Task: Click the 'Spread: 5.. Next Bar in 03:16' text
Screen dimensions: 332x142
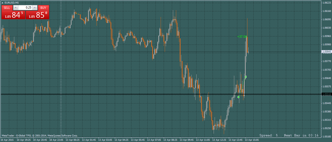Action: [289, 135]
